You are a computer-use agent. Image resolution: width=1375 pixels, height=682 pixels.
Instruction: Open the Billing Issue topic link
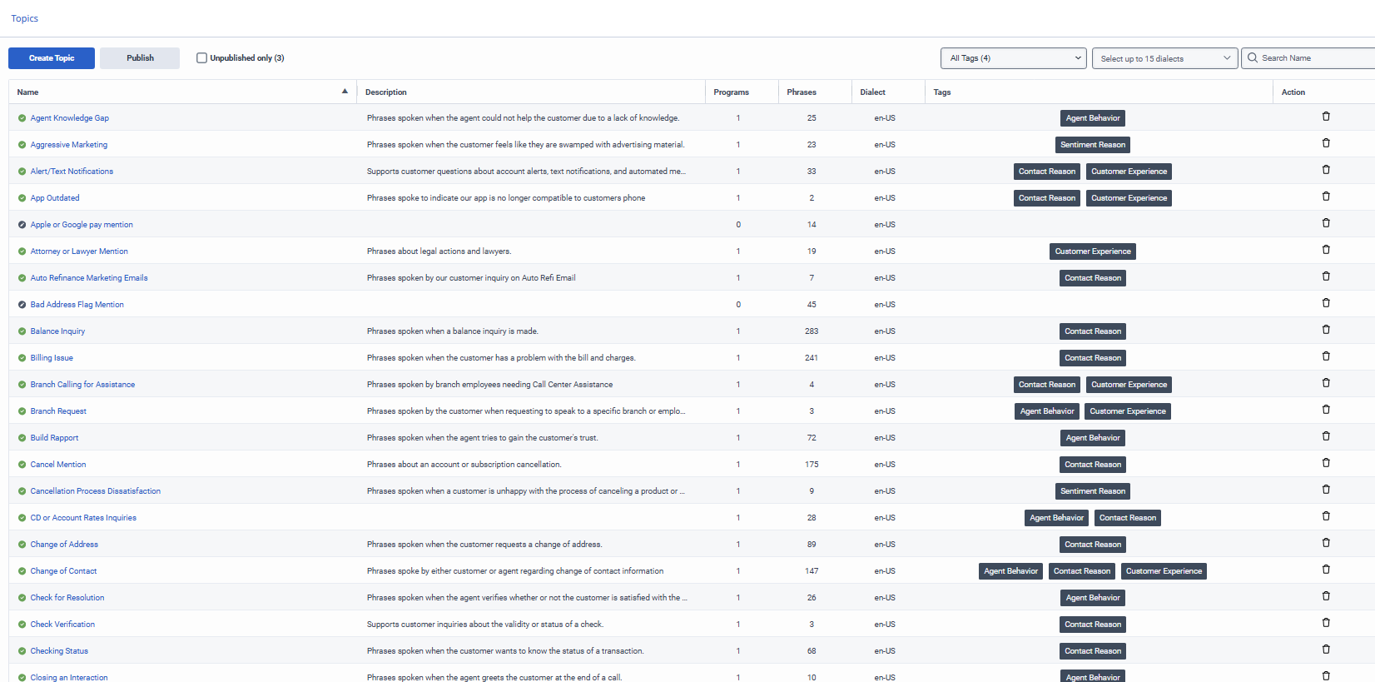pos(52,358)
